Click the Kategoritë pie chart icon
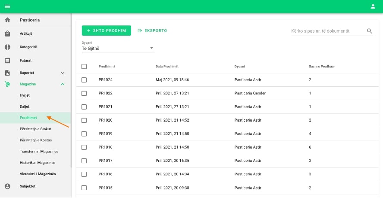The height and width of the screenshot is (198, 383). click(7, 47)
